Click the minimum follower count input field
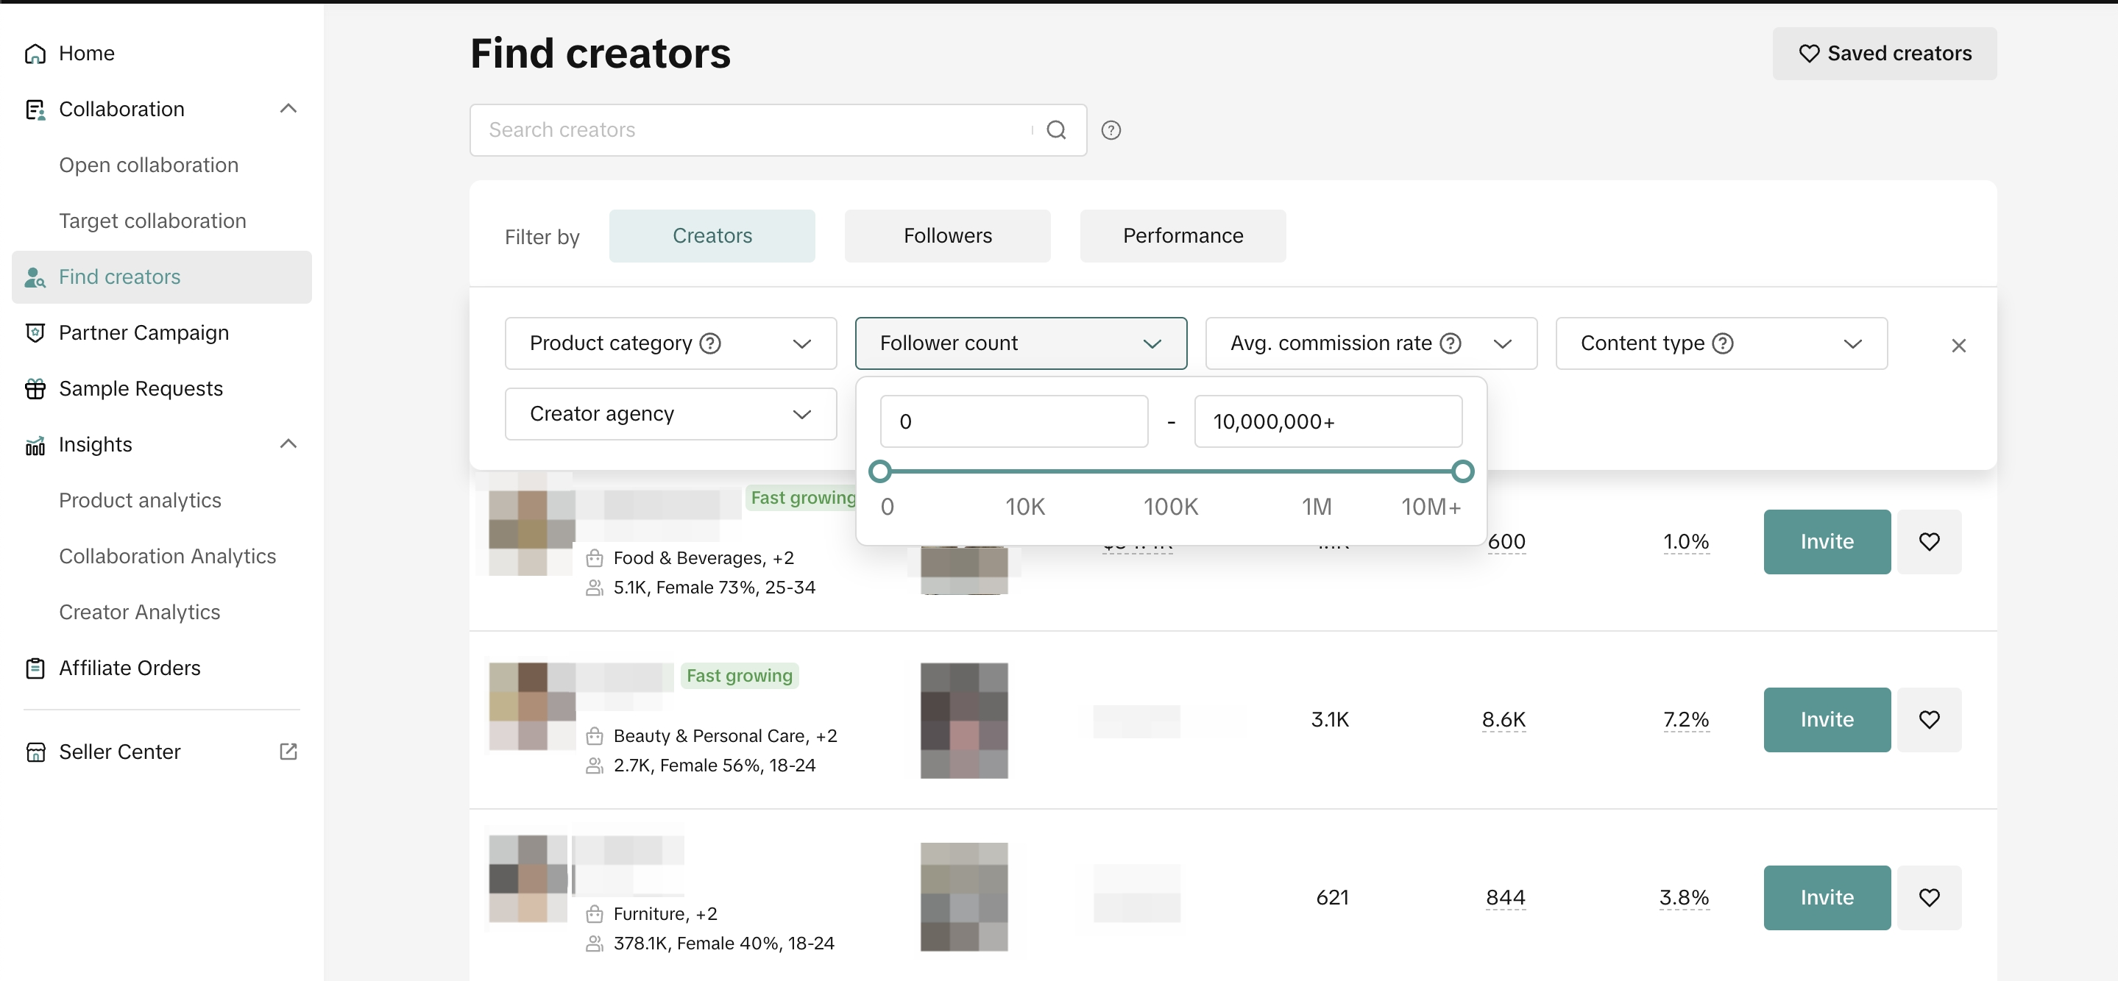Screen dimensions: 2118x981 1013,421
